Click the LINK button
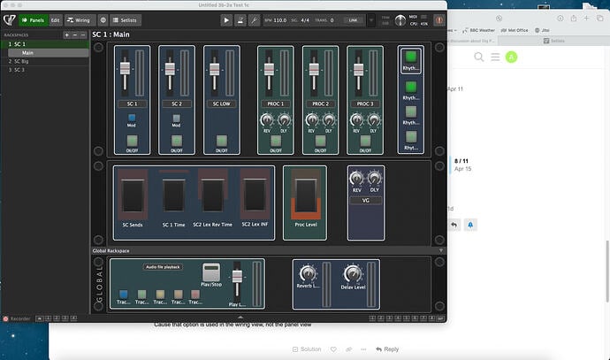The image size is (610, 360). (353, 20)
